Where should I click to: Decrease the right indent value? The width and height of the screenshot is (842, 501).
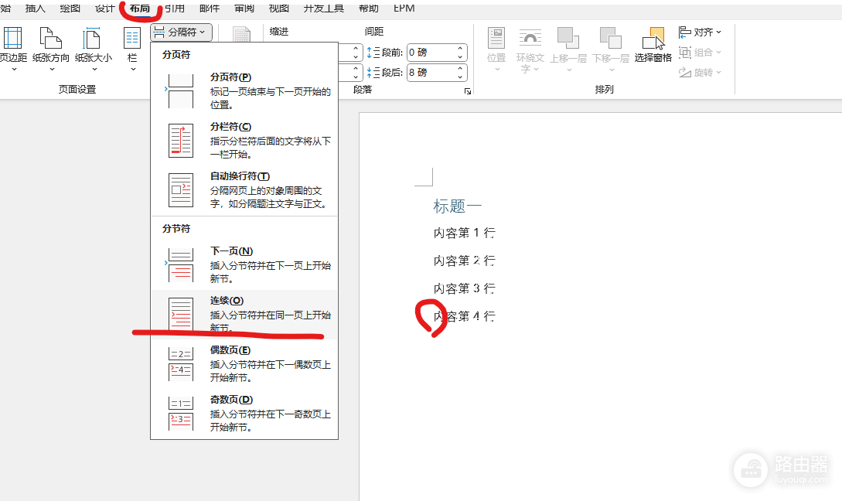pos(356,77)
